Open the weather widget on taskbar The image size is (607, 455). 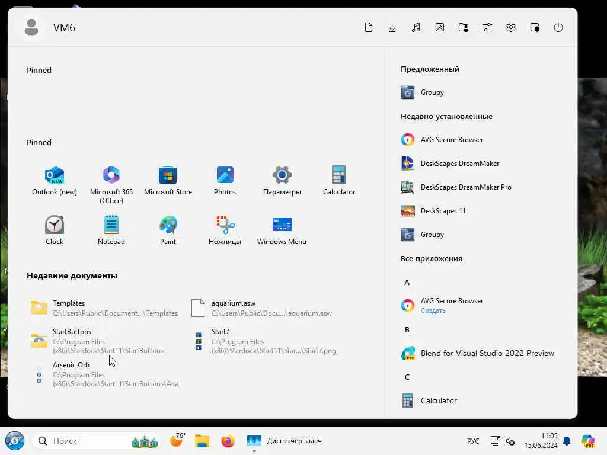coord(177,440)
